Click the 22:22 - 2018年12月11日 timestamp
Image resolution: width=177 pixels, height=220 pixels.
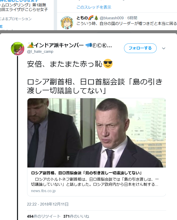[x=48, y=204]
